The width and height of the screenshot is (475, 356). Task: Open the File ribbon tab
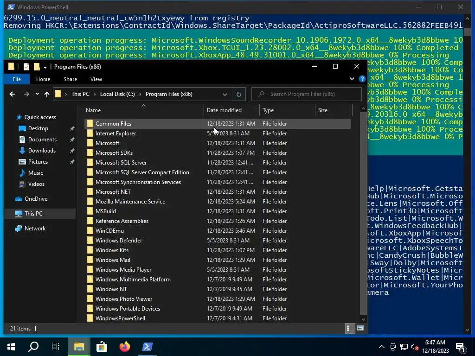[17, 79]
